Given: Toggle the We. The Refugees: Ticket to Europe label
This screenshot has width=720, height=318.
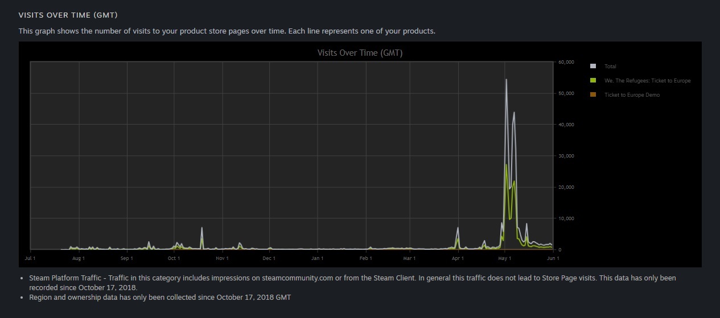Looking at the screenshot, I should tap(647, 81).
